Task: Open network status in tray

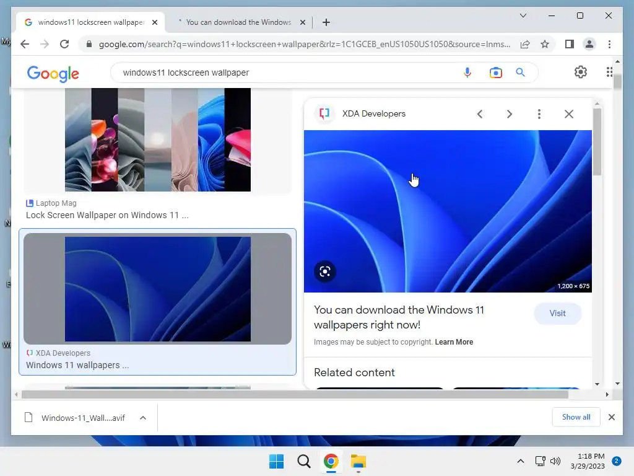Action: coord(540,461)
